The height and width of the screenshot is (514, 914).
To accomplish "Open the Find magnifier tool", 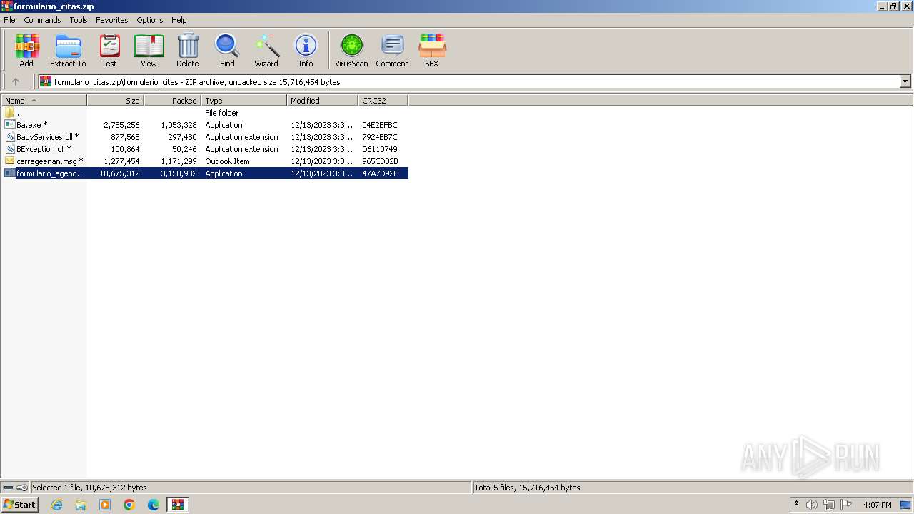I will [227, 51].
